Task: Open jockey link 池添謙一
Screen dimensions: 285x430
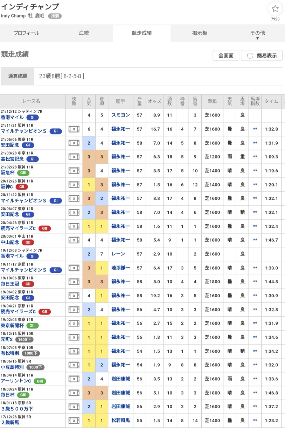Action: 120,268
